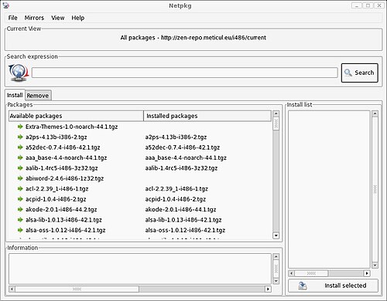Click green arrow beside acpid-1.0.4 available package
387x301 pixels.
[20, 199]
